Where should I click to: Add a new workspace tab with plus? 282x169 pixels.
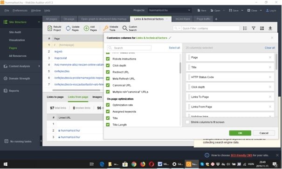pyautogui.click(x=216, y=19)
